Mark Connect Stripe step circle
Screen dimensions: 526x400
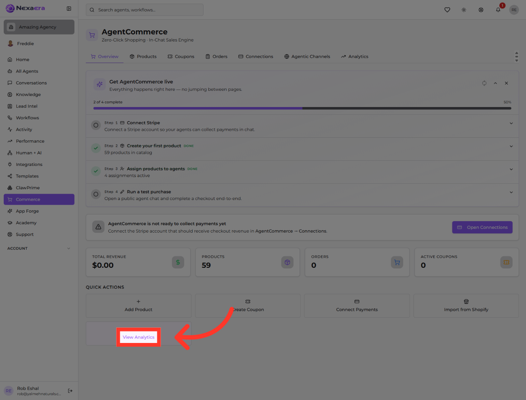coord(96,125)
